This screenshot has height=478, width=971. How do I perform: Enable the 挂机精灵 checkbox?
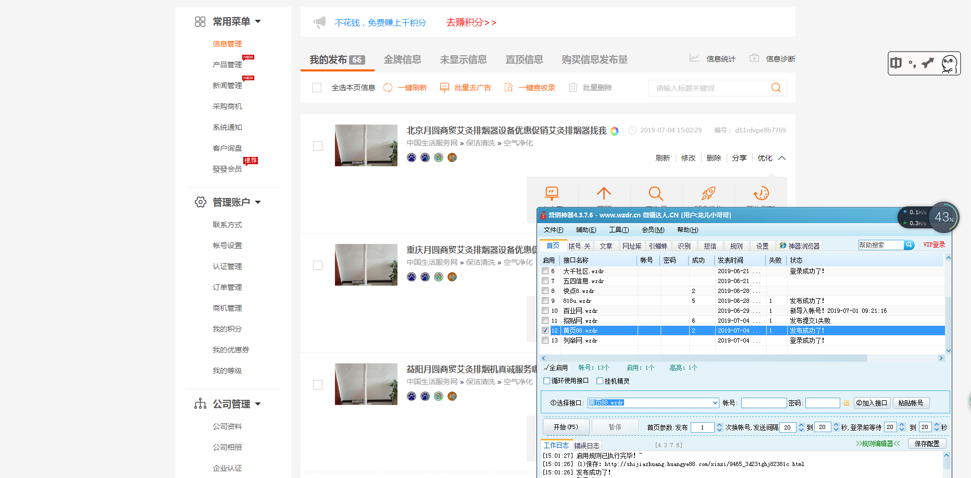[600, 381]
